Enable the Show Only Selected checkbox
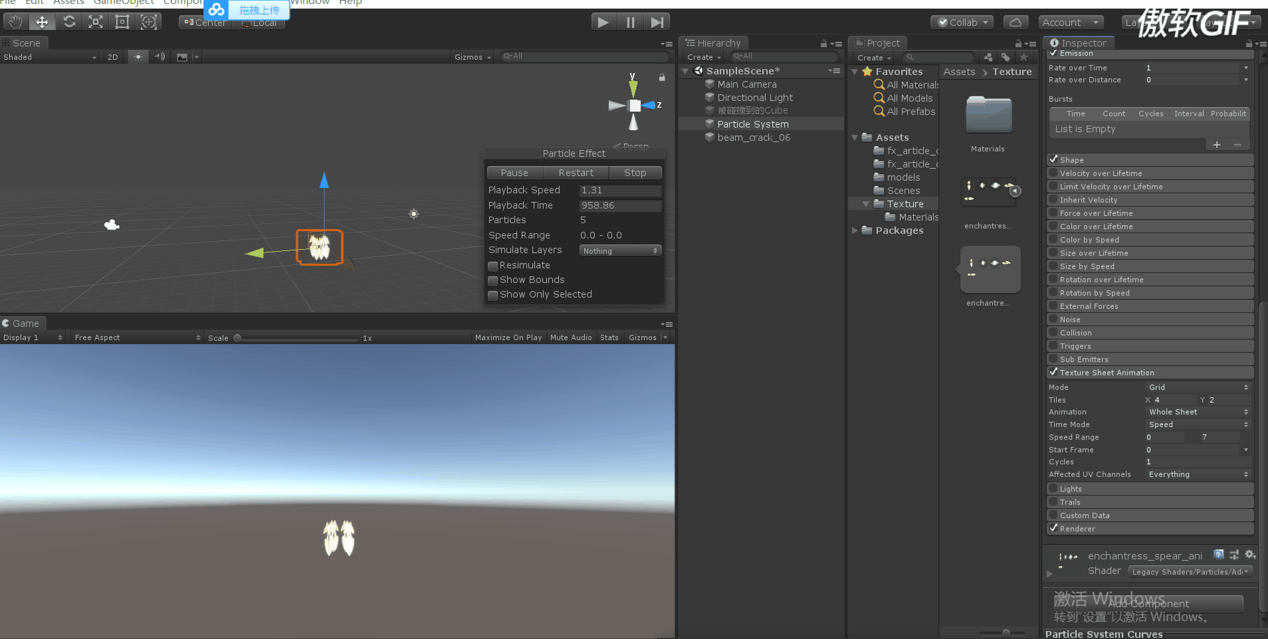The height and width of the screenshot is (639, 1268). [493, 295]
